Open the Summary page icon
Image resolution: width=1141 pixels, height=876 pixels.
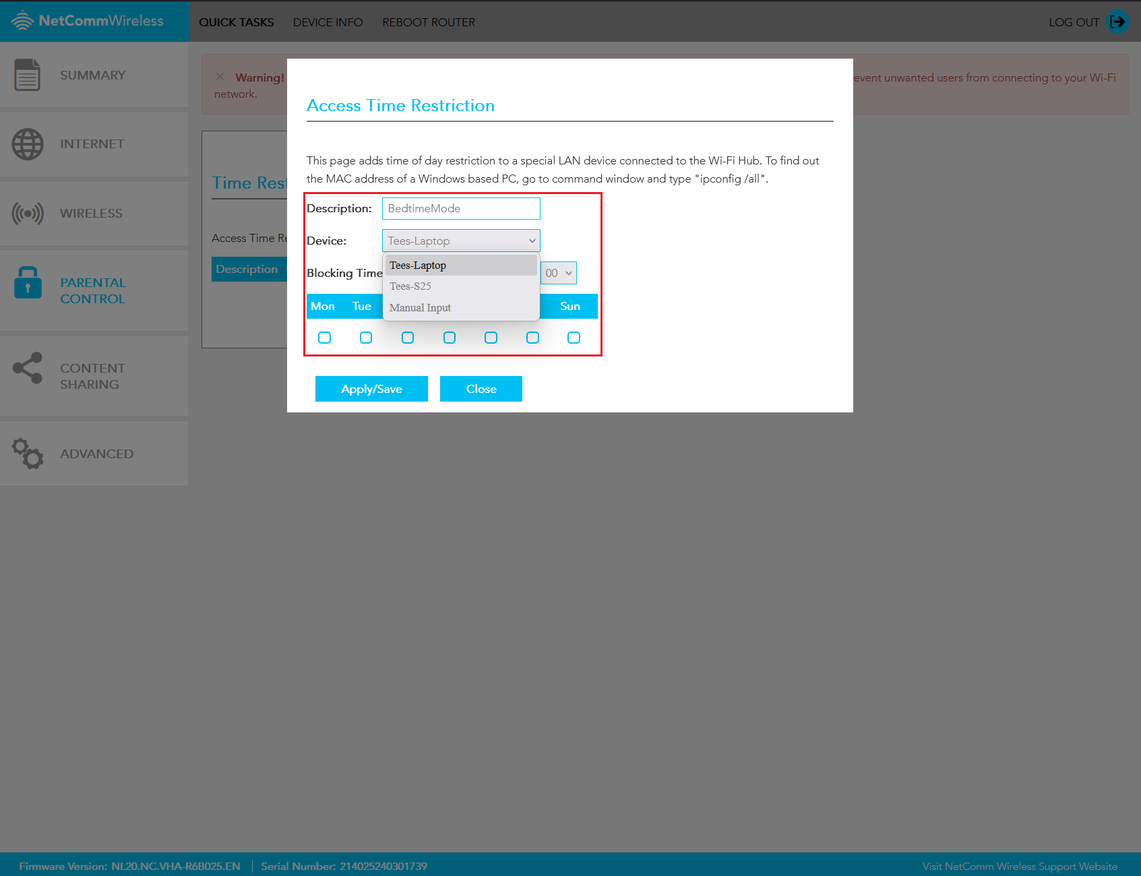pyautogui.click(x=27, y=75)
